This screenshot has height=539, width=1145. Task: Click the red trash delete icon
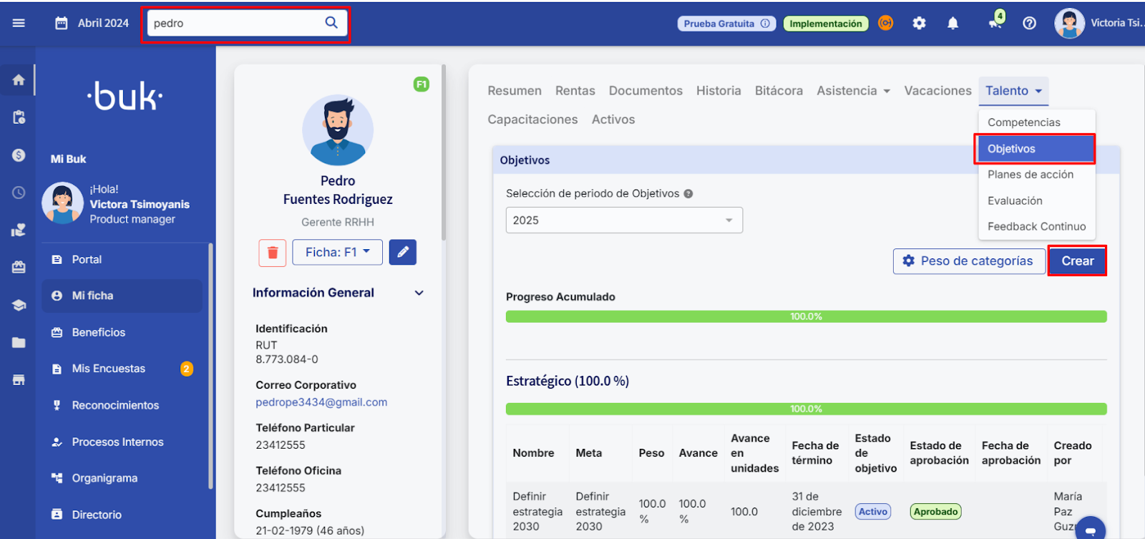tap(272, 253)
